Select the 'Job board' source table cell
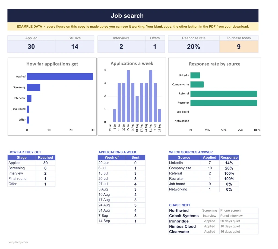Viewport: 278px width, 249px height. [x=184, y=184]
